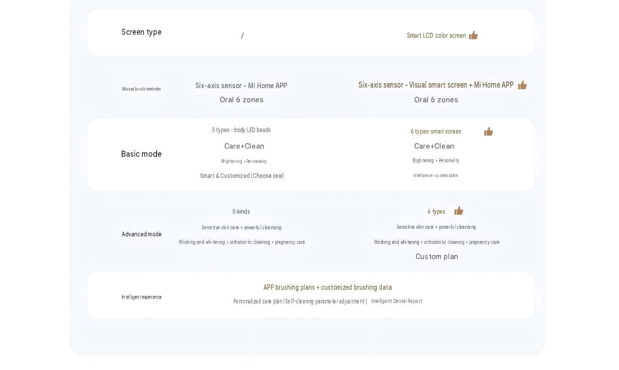Click the Intelligent experience label
619x370 pixels.
(141, 297)
